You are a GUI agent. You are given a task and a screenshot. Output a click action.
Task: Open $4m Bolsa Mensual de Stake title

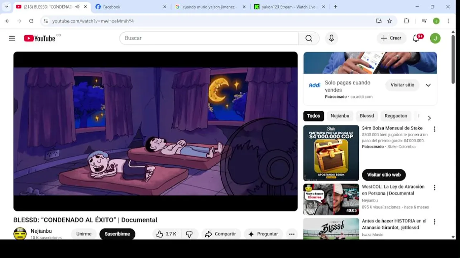[392, 128]
